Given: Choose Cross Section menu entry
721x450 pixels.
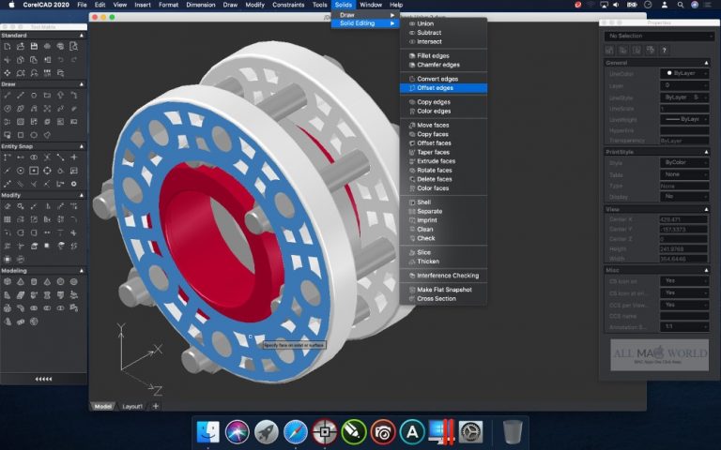Looking at the screenshot, I should coord(443,298).
